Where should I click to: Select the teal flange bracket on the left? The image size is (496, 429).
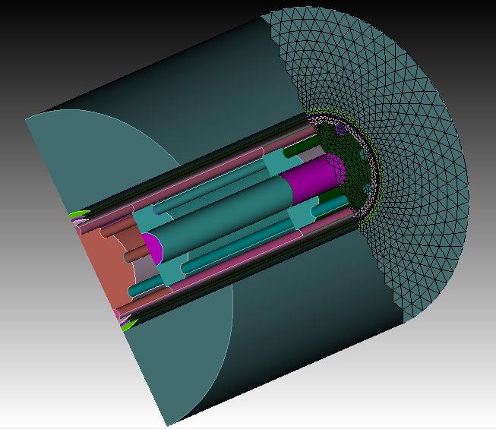point(144,222)
